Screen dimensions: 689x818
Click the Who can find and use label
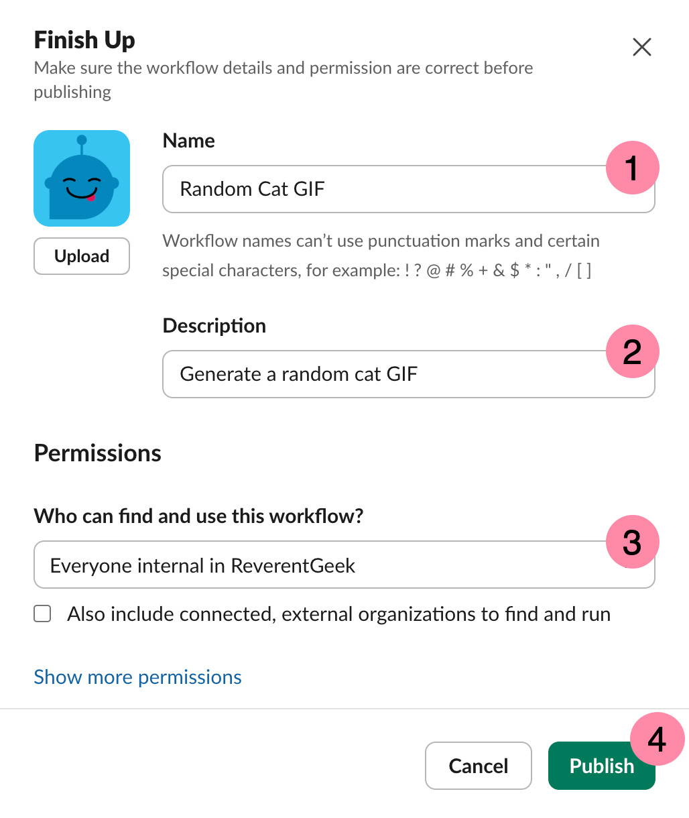tap(198, 516)
